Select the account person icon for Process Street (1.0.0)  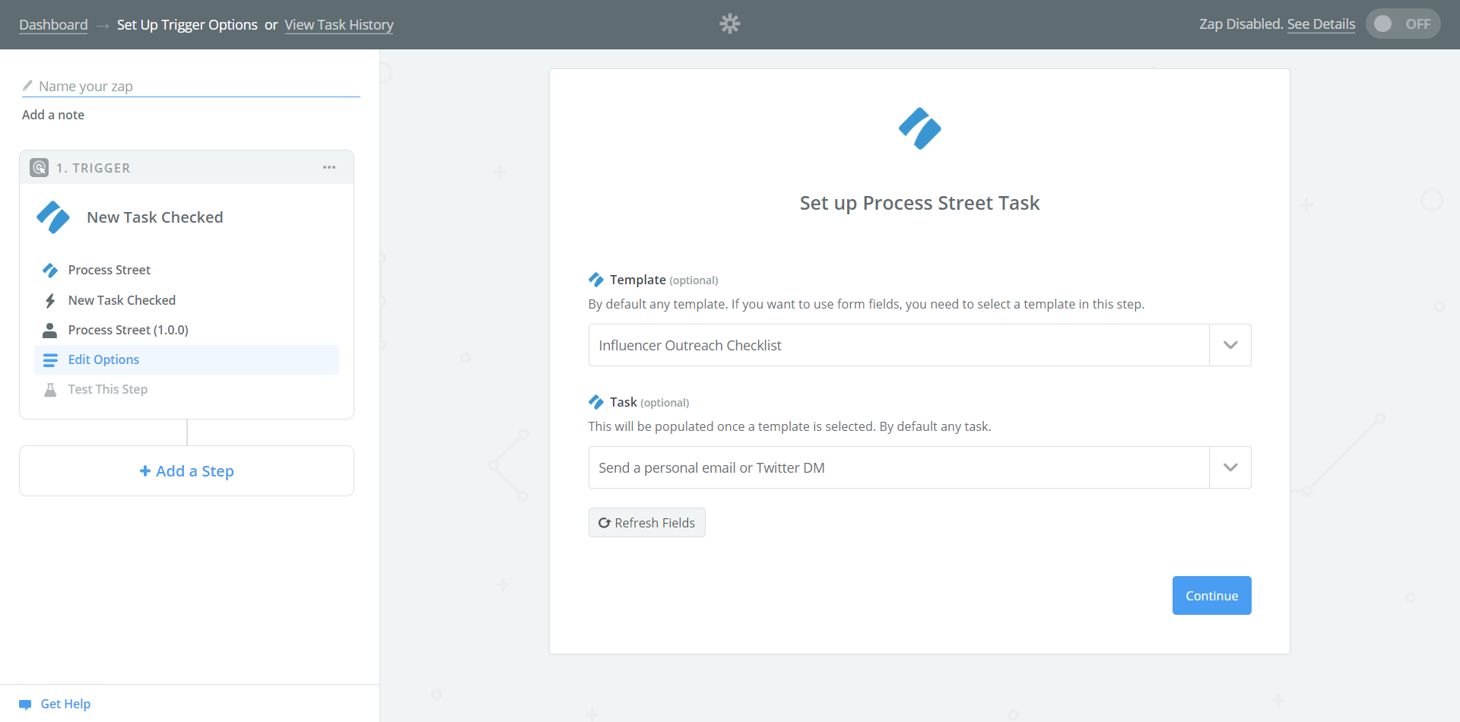pyautogui.click(x=50, y=330)
